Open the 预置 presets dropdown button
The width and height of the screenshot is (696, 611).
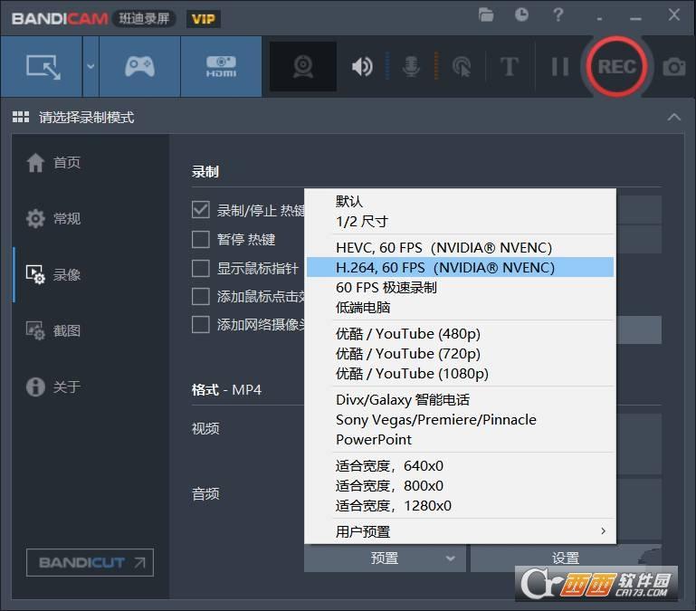tap(385, 558)
